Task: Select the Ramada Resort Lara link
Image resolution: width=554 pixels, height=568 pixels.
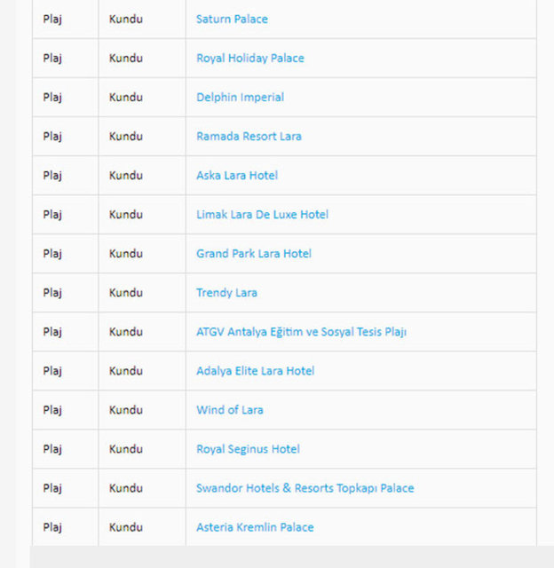Action: [249, 137]
